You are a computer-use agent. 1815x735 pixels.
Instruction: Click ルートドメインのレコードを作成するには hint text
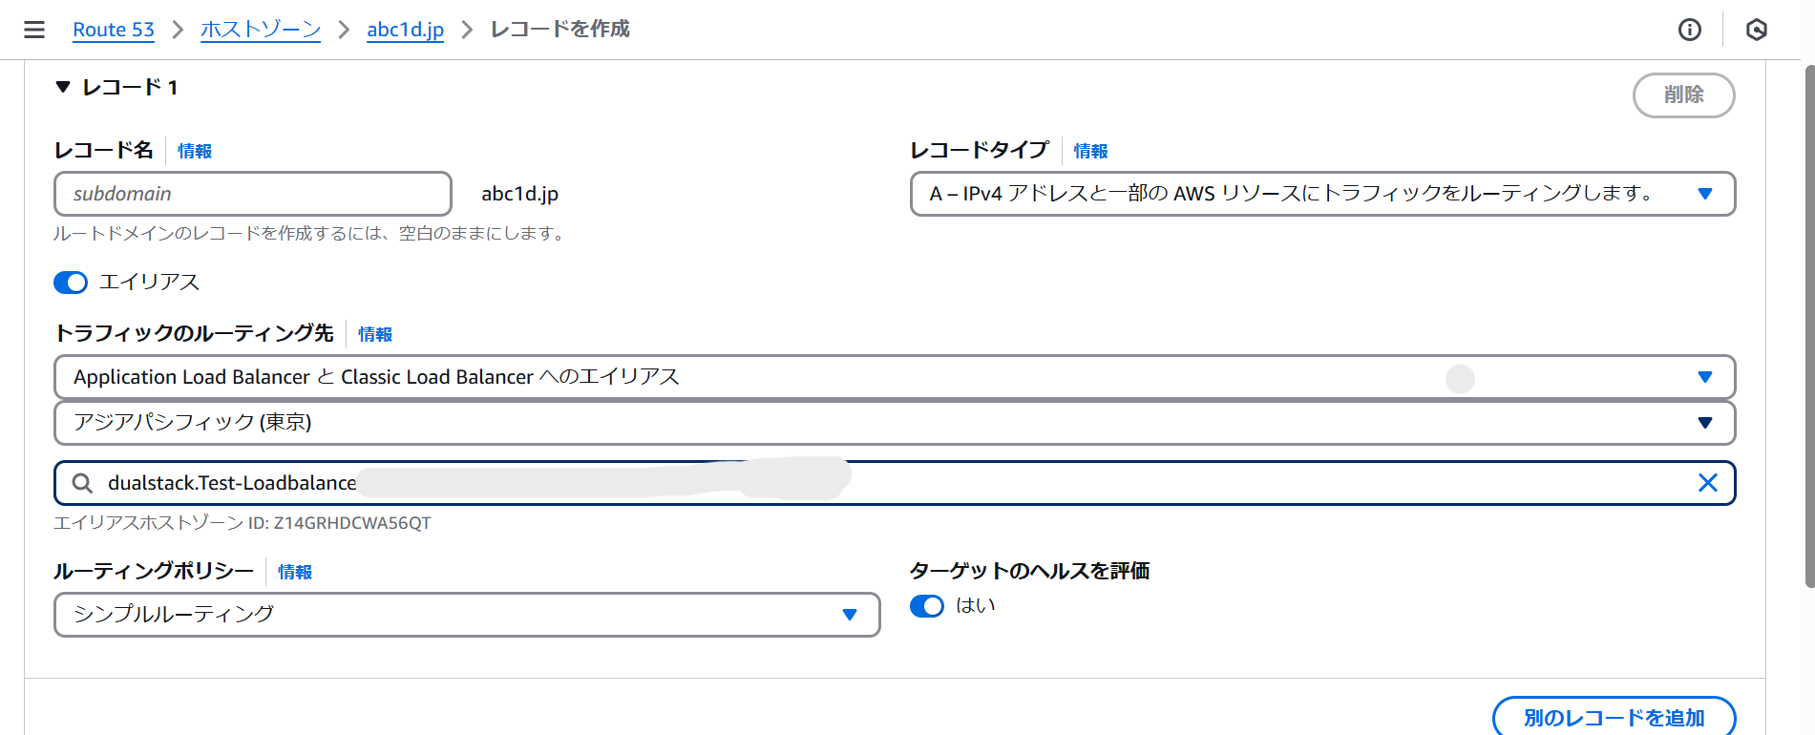click(x=310, y=233)
